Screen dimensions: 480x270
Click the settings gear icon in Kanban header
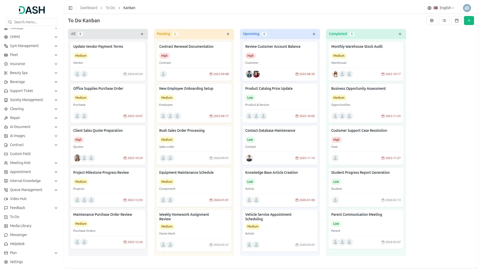pos(431,20)
